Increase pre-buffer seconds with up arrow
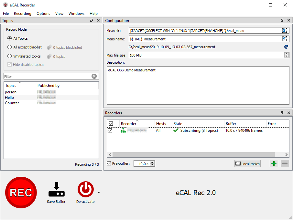Viewport: 293px width, 220px height. click(152, 162)
